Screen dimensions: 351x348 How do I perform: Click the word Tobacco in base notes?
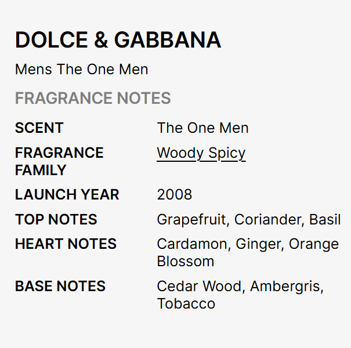click(x=186, y=303)
